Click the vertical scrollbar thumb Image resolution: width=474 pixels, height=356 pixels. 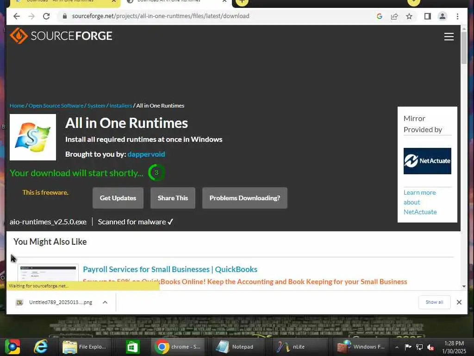464,48
